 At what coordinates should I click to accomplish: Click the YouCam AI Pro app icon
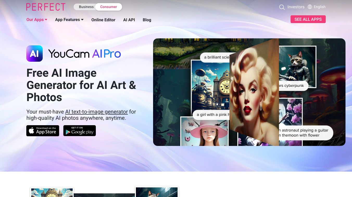point(34,53)
